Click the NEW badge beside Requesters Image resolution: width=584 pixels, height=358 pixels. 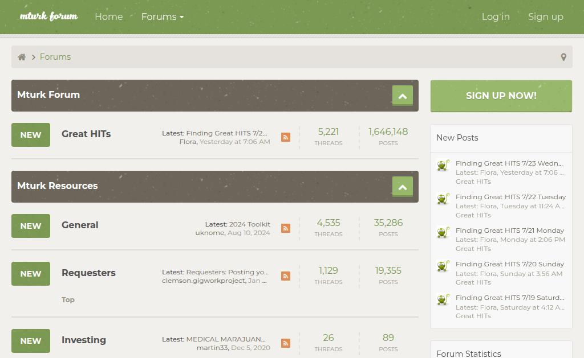coord(31,274)
